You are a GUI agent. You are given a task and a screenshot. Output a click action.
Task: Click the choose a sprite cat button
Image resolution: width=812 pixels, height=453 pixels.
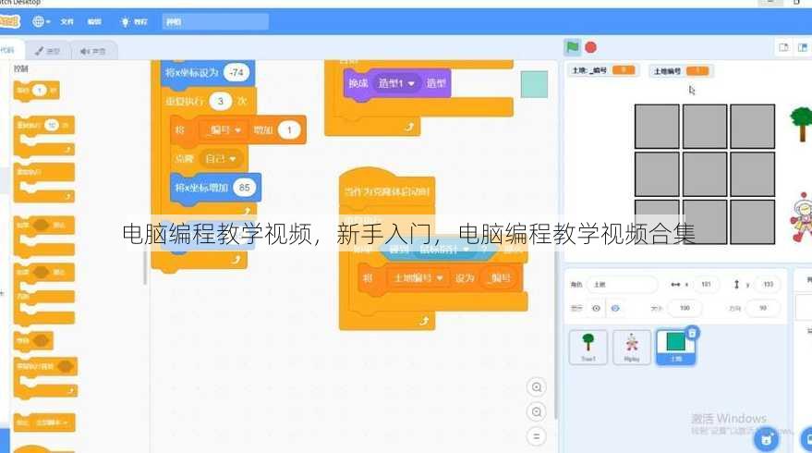tap(767, 439)
